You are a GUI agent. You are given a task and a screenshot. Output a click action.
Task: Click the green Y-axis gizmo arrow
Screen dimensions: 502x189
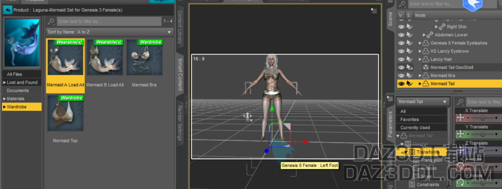point(272,108)
